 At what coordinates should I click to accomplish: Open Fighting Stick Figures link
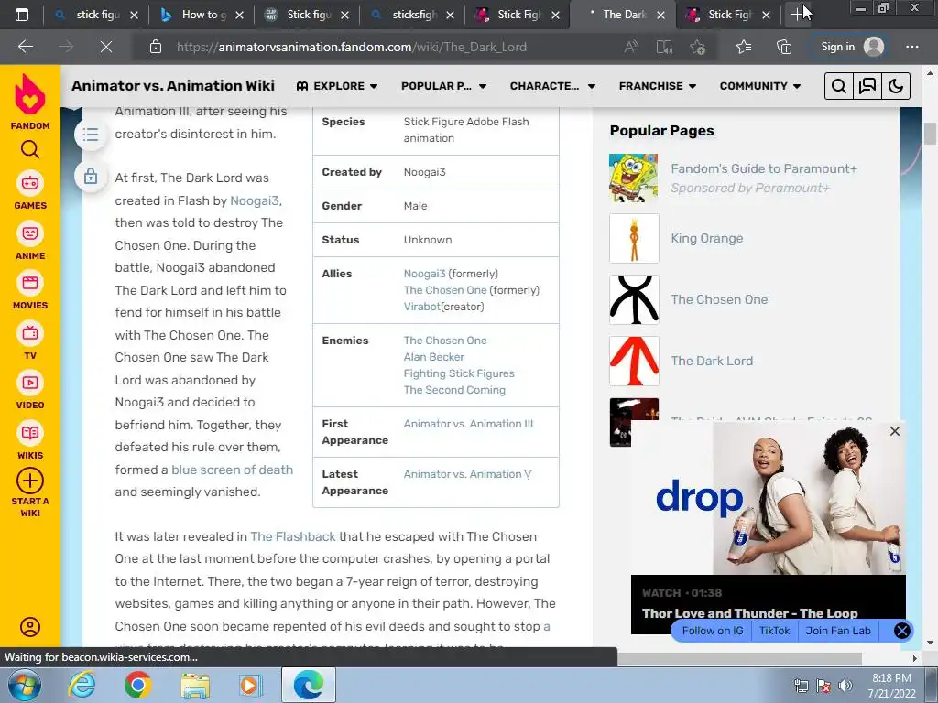(459, 373)
